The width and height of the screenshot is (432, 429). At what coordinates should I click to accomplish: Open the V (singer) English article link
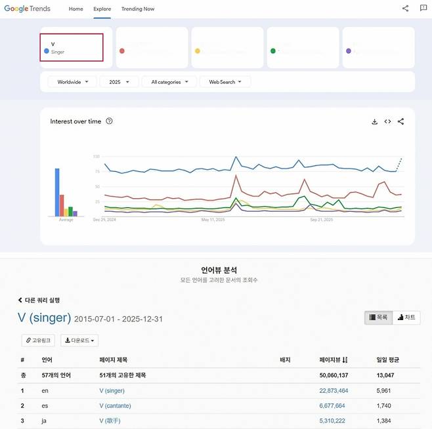(x=112, y=390)
